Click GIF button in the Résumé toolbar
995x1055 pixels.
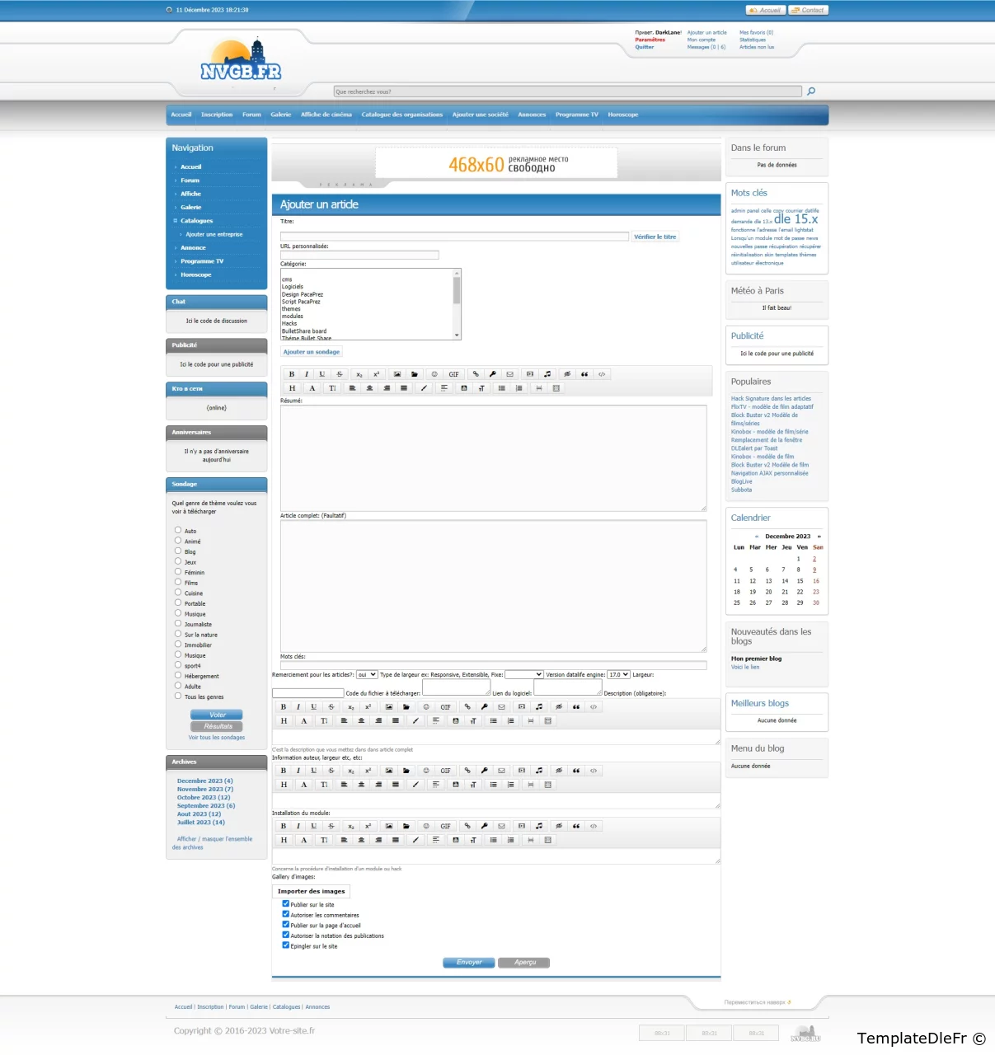(453, 374)
